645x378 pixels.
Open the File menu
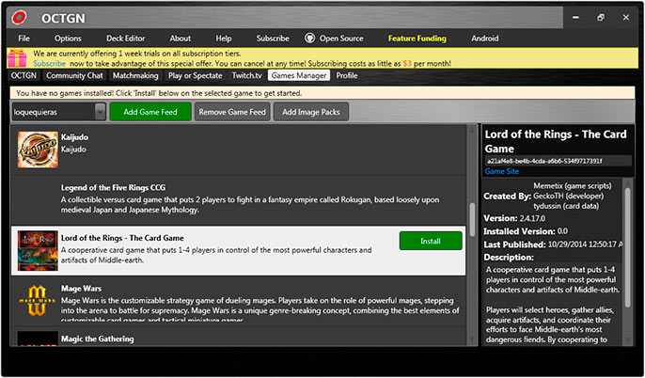click(x=24, y=39)
